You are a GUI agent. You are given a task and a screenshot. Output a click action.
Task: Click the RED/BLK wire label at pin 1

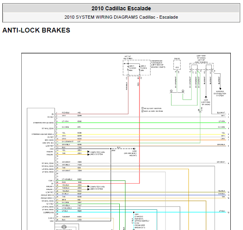pos(66,113)
